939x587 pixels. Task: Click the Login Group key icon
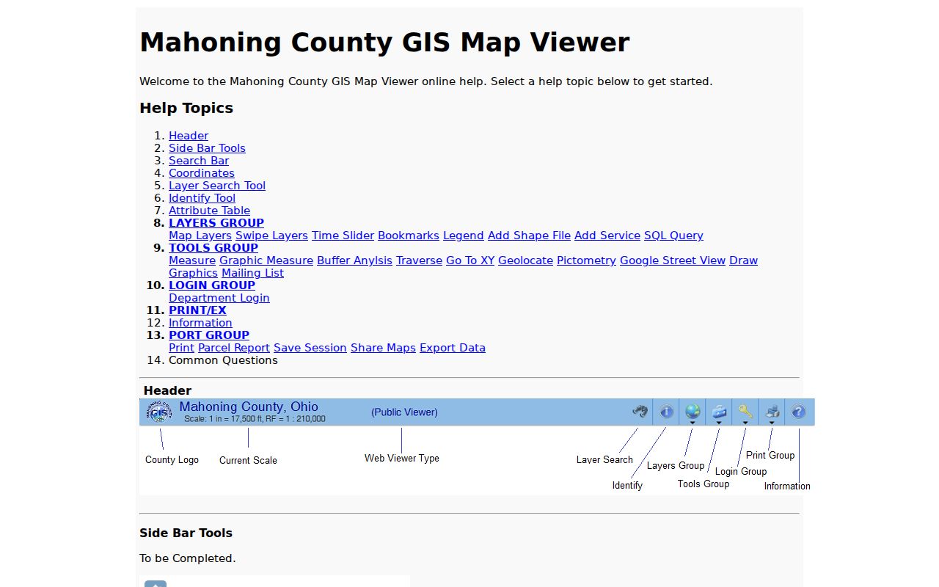click(745, 412)
